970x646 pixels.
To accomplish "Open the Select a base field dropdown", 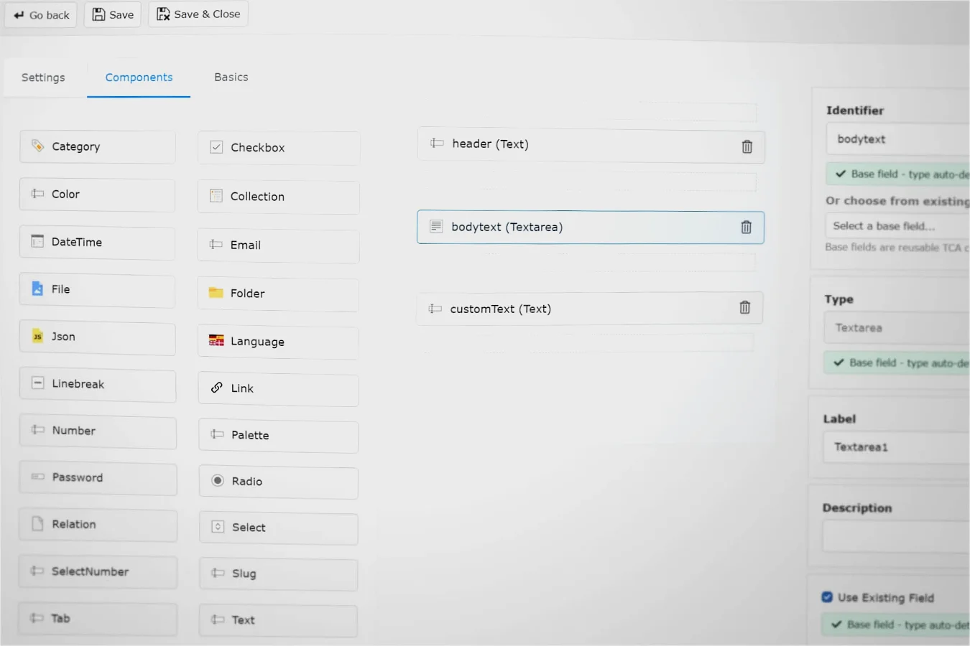I will coord(898,226).
